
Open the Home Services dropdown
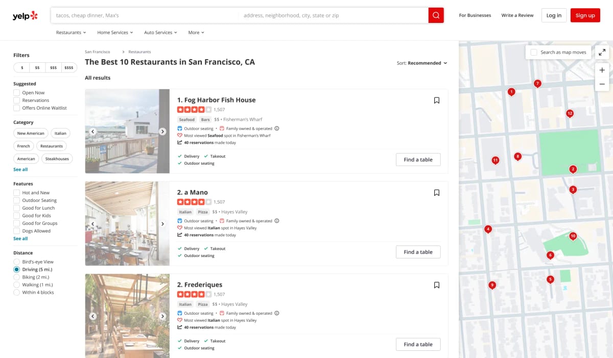115,33
